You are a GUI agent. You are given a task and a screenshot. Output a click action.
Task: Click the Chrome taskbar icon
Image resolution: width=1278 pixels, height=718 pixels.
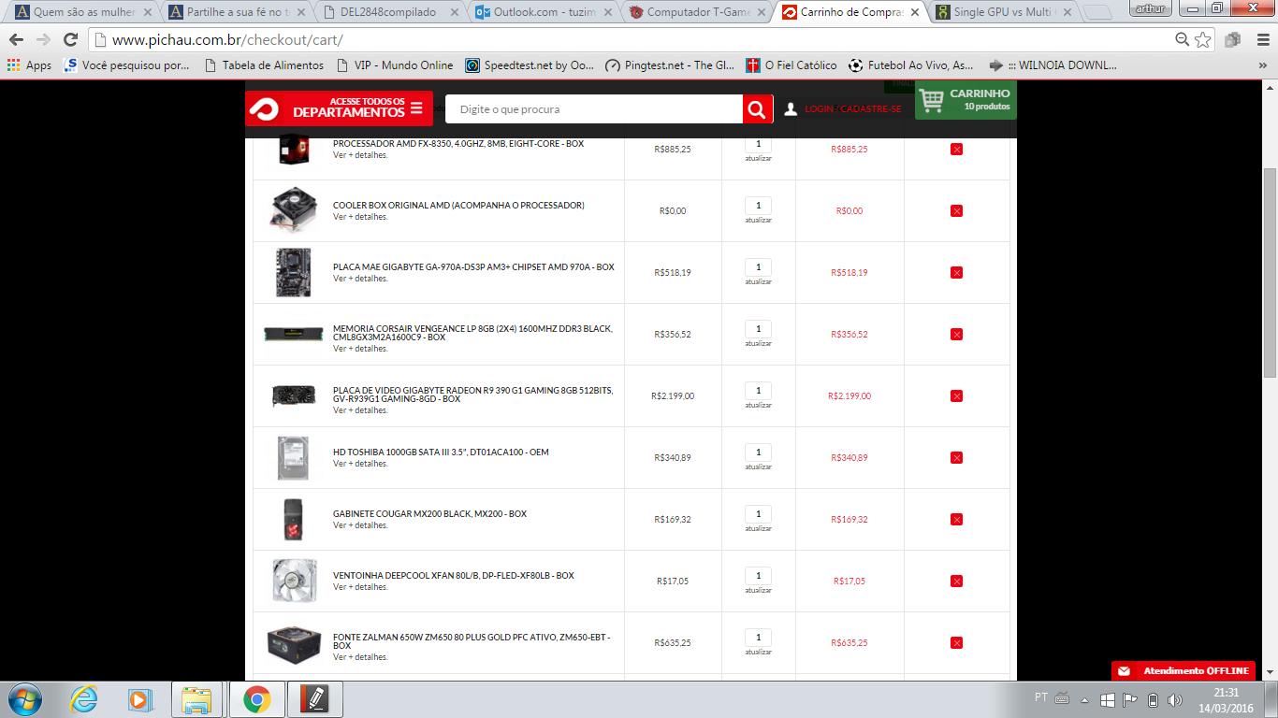(256, 699)
